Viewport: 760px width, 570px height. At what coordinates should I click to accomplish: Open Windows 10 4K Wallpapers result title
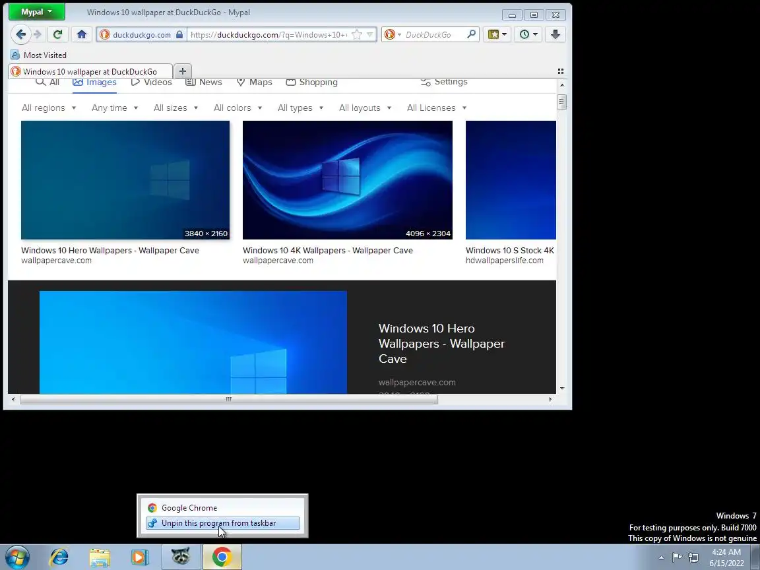pyautogui.click(x=328, y=250)
